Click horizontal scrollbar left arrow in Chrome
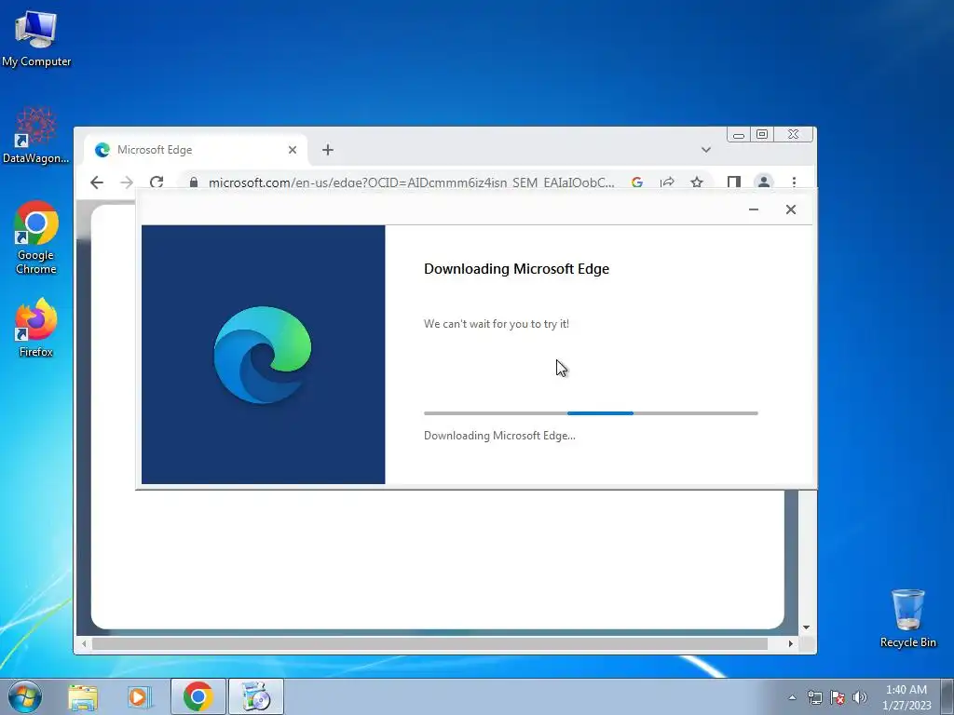The height and width of the screenshot is (715, 954). [x=84, y=643]
